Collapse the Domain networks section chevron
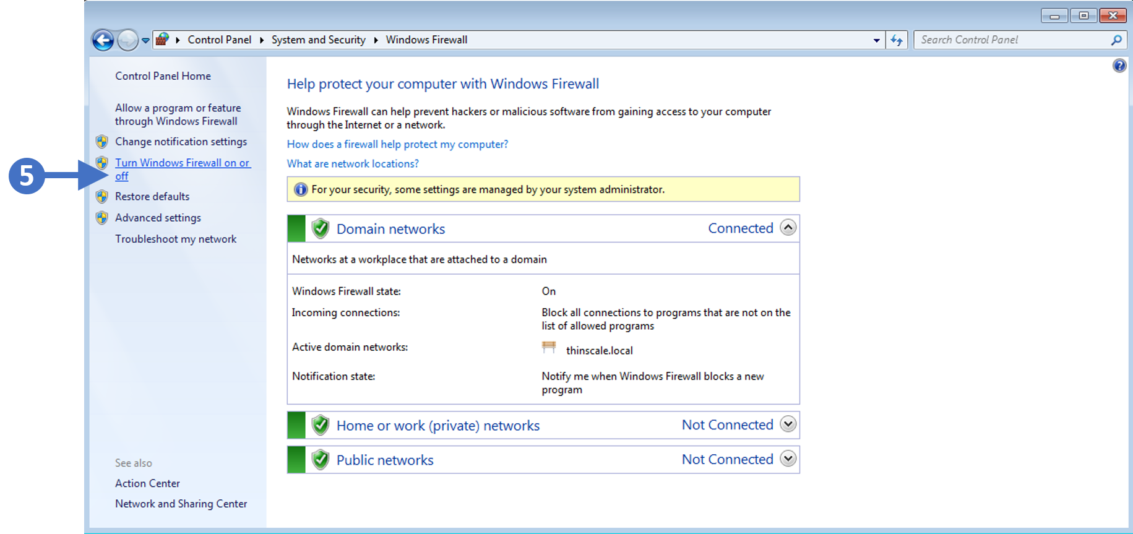 (x=788, y=228)
